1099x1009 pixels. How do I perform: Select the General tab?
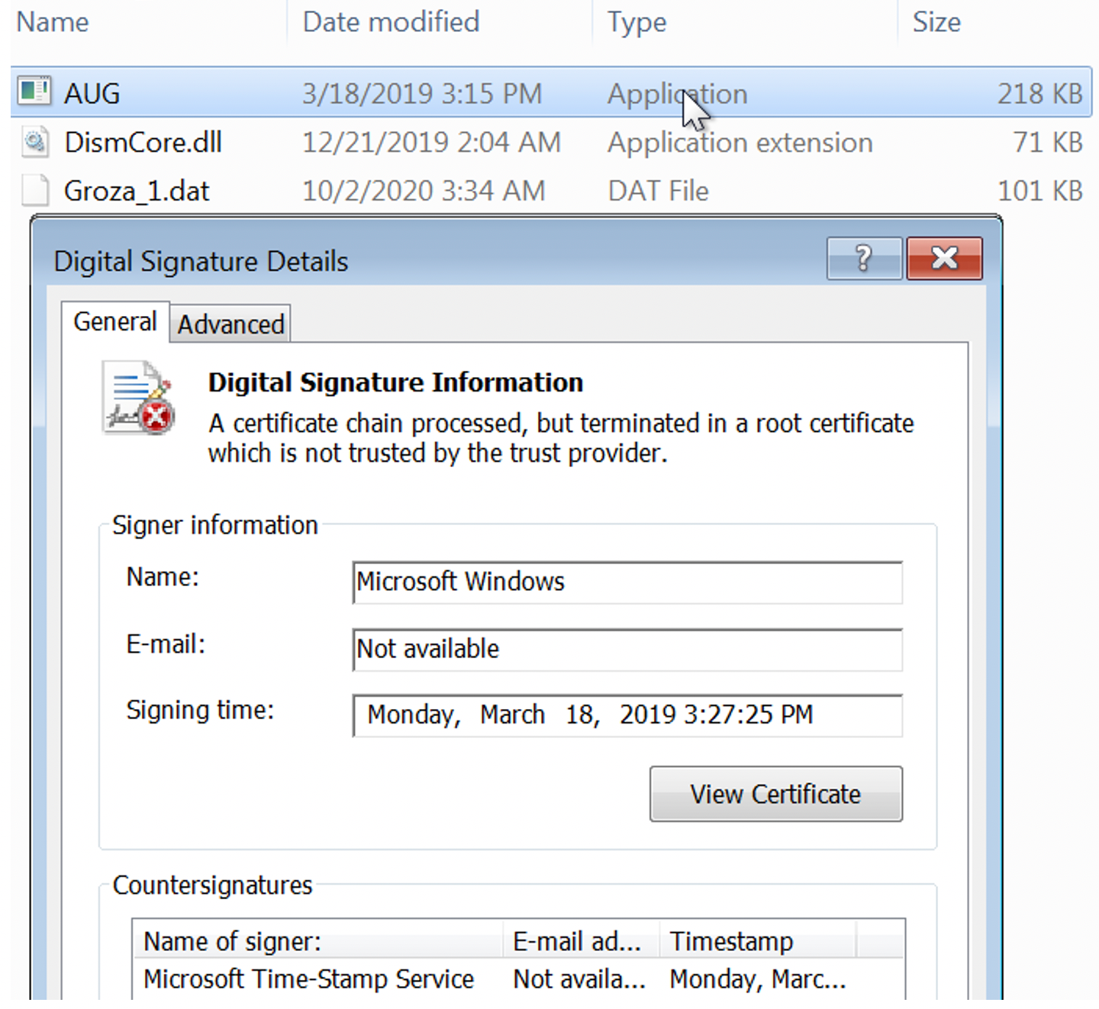pyautogui.click(x=115, y=321)
